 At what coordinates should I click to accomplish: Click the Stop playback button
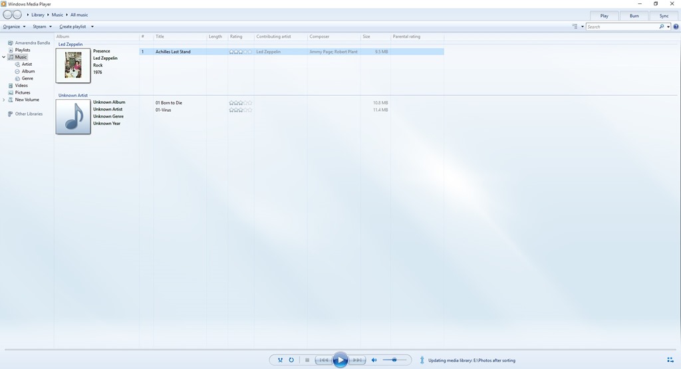tap(307, 360)
